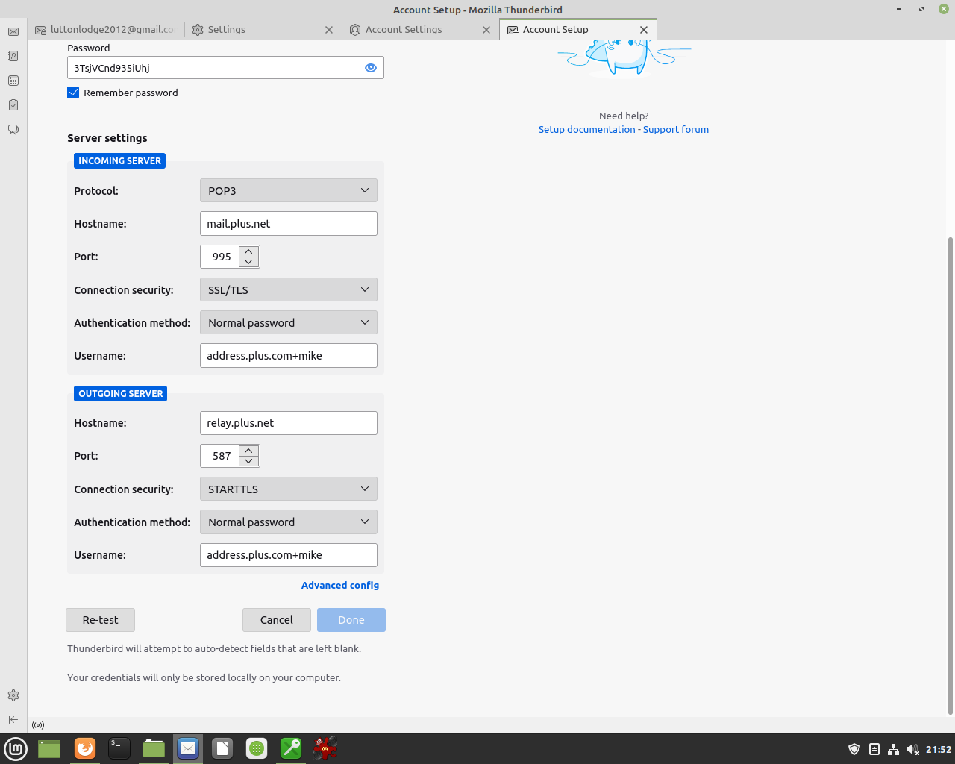Open the Tasks sidebar icon

(13, 105)
